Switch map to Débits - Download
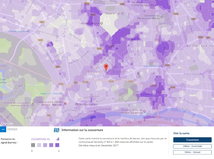 [192, 146]
